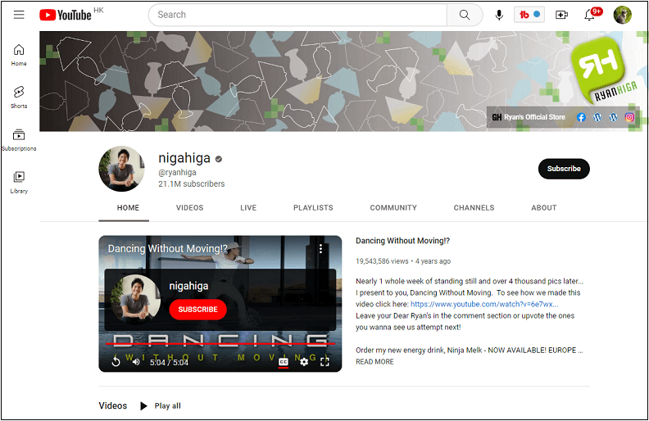Screen dimensions: 649x421
Task: Open second WordPress link on banner
Action: coord(614,117)
